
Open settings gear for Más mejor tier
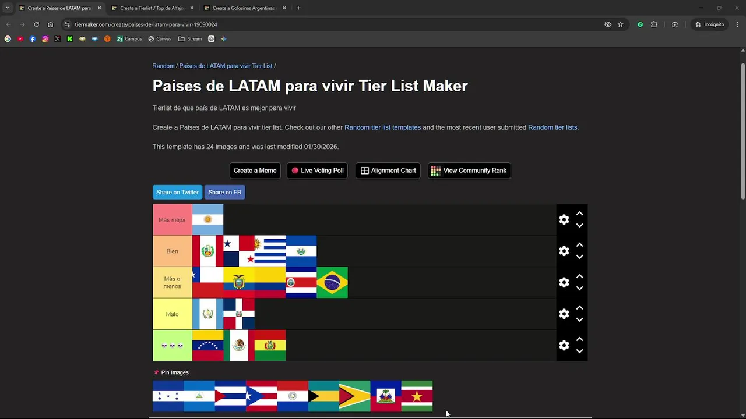[x=564, y=220]
